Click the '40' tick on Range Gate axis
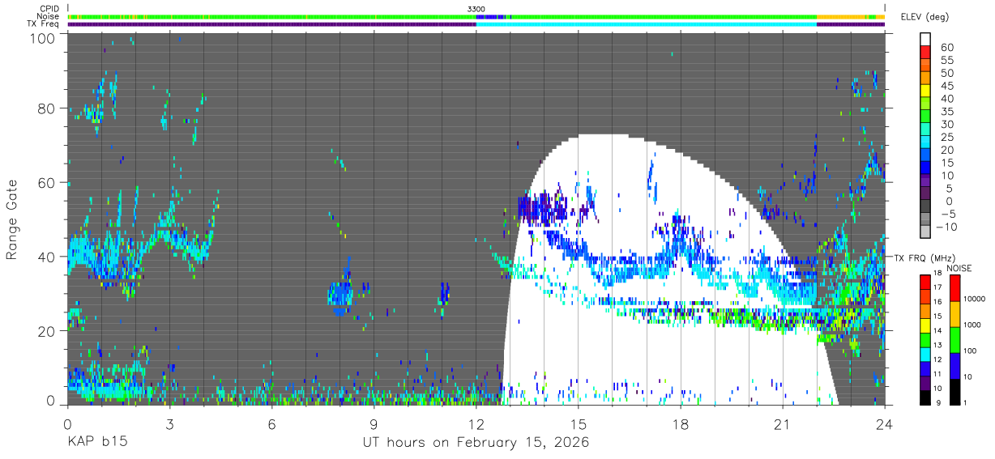This screenshot has height=459, width=995. click(47, 257)
